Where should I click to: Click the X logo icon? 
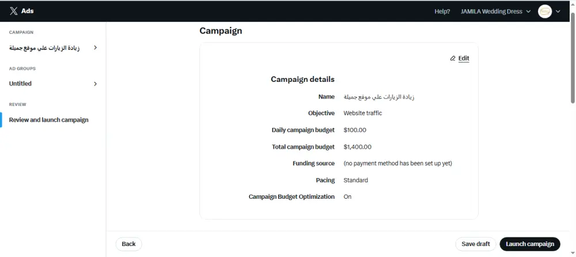coord(14,11)
